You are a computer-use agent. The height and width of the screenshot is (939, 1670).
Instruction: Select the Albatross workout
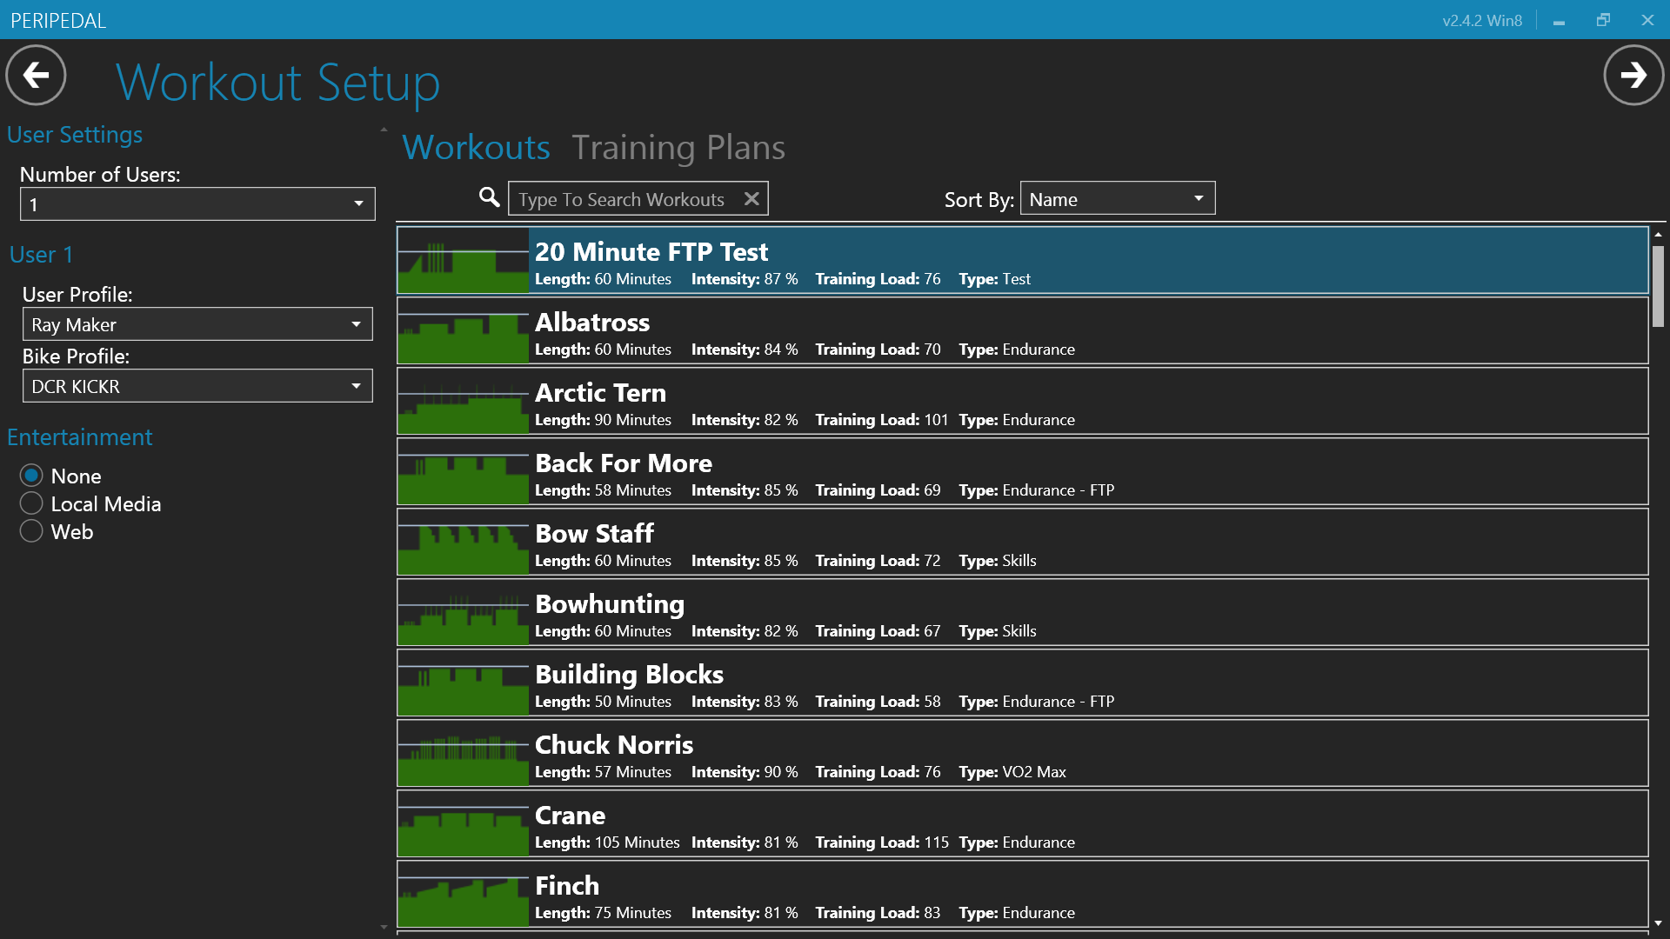pos(1023,330)
